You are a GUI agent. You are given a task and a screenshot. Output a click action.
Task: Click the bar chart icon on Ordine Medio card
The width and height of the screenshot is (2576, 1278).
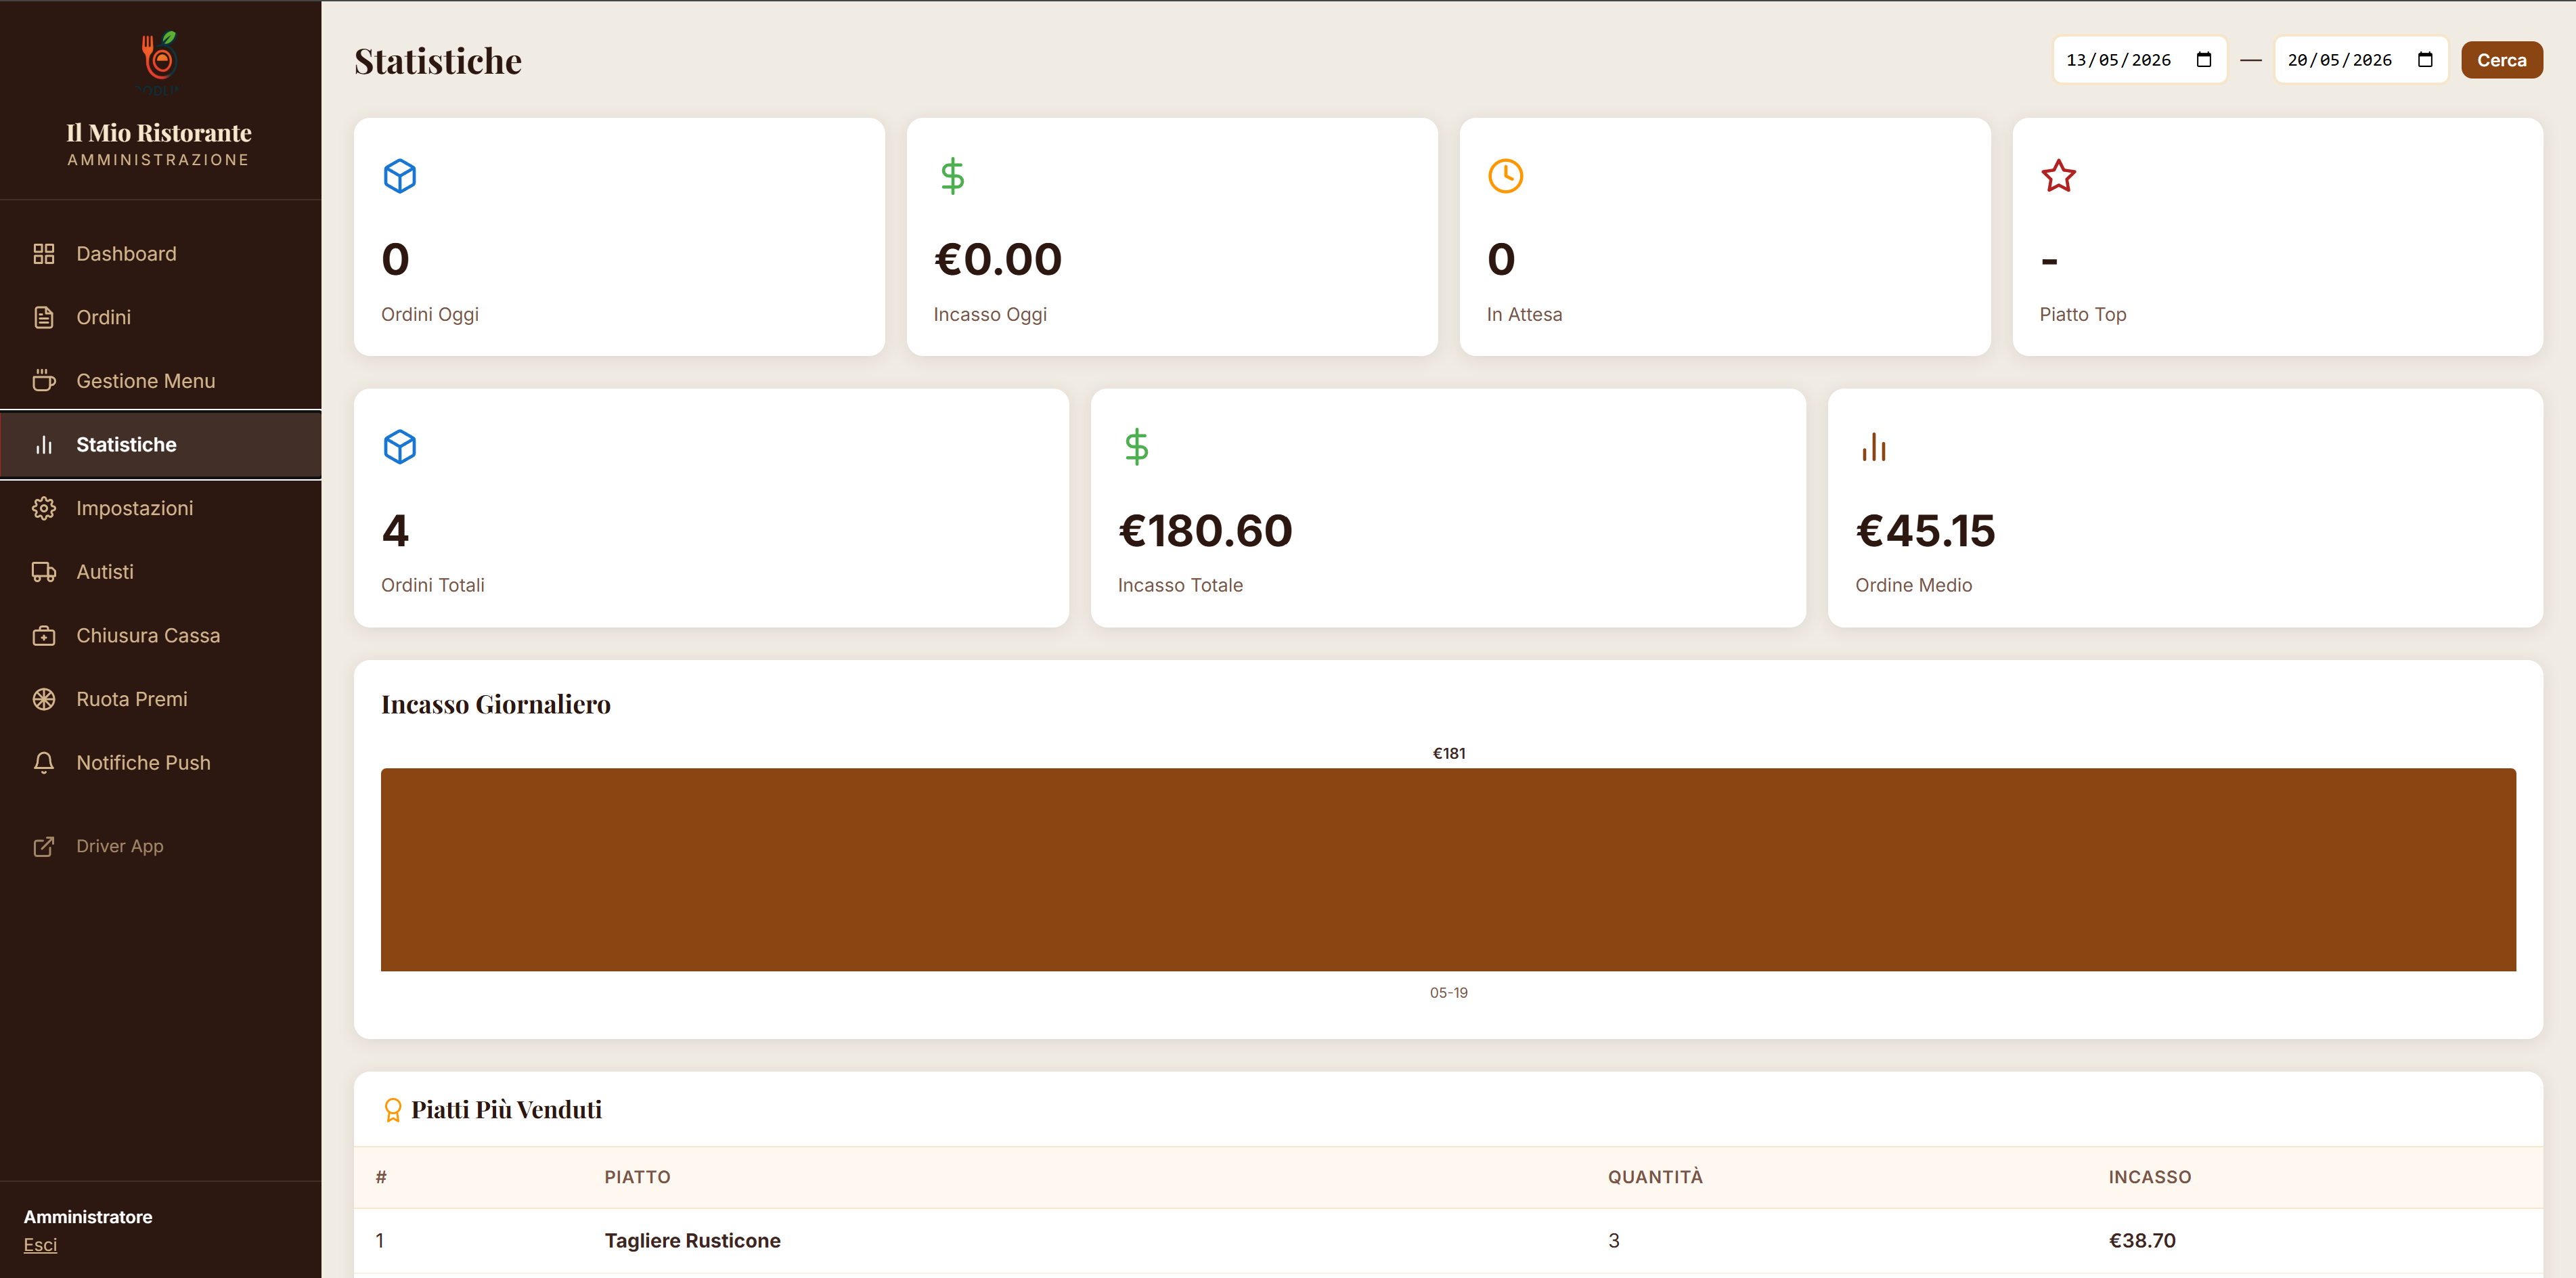pyautogui.click(x=1874, y=447)
